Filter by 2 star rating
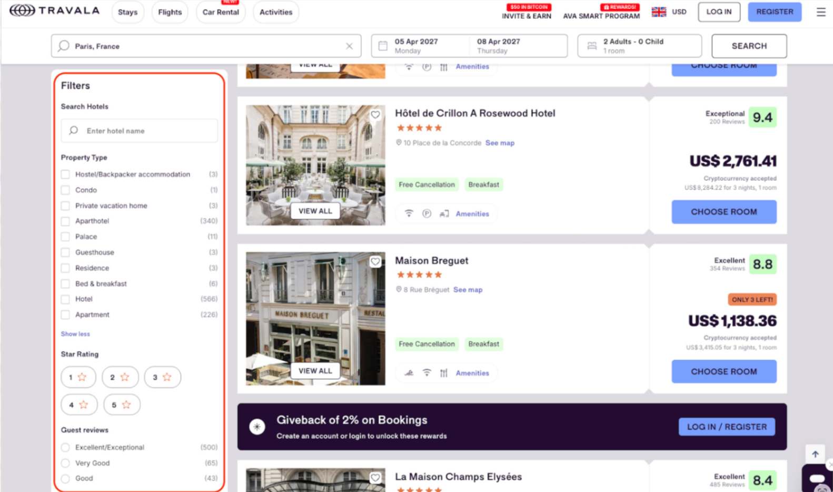Image resolution: width=833 pixels, height=492 pixels. (x=120, y=377)
